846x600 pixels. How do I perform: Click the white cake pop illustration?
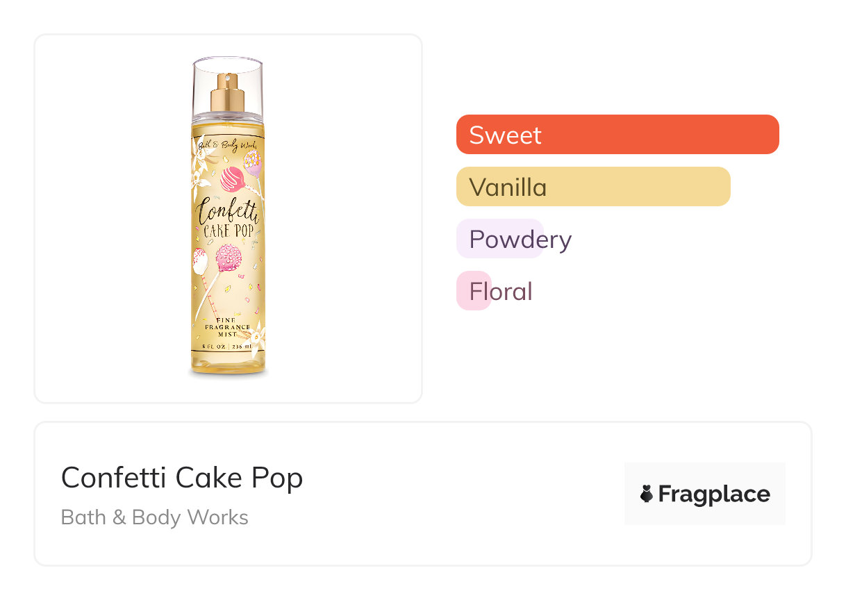[199, 262]
